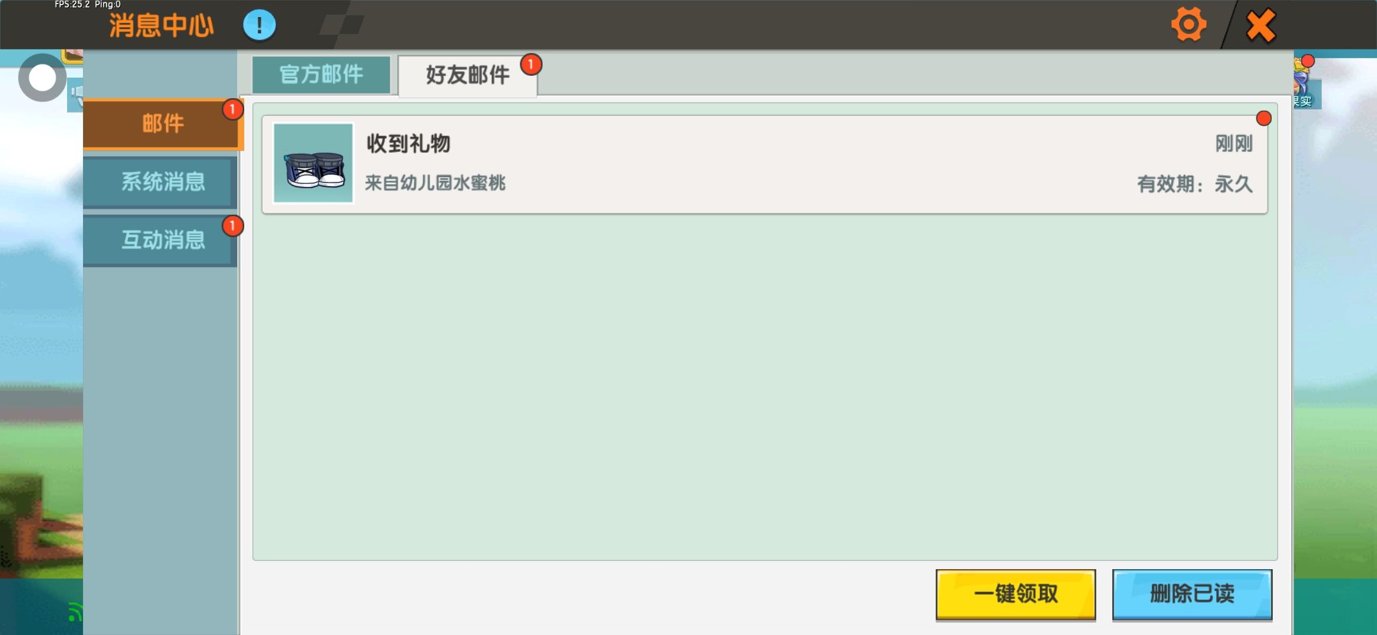
Task: Open the 收到礼物 mail entry
Action: click(765, 164)
